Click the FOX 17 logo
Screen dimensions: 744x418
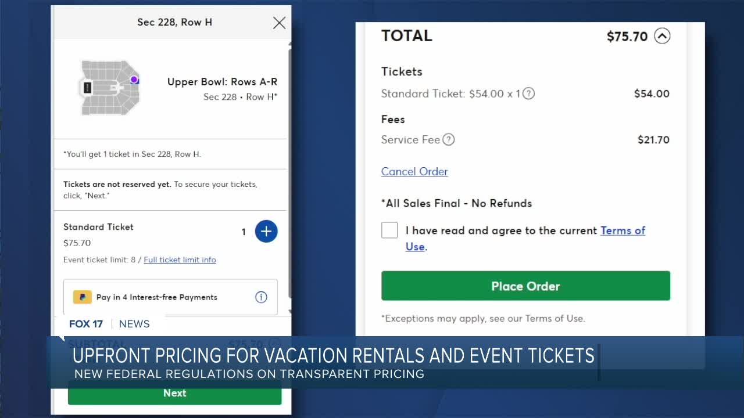[85, 324]
